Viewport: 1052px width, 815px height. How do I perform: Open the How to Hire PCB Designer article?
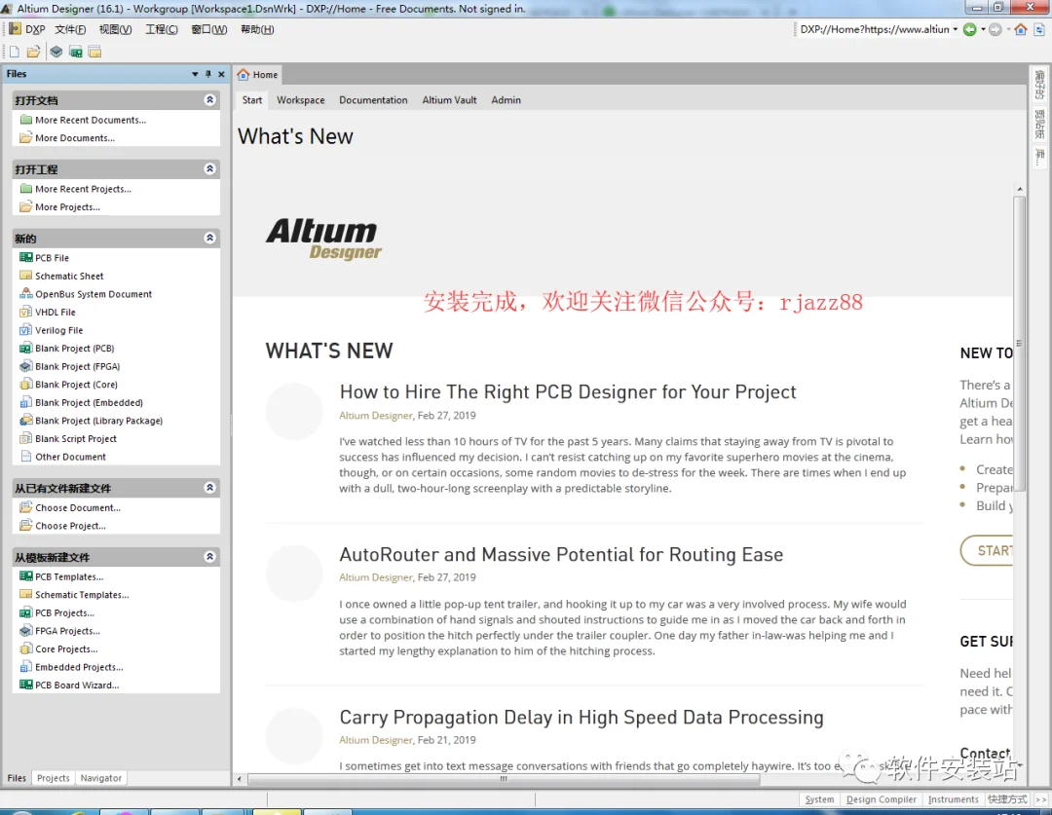[x=568, y=391]
